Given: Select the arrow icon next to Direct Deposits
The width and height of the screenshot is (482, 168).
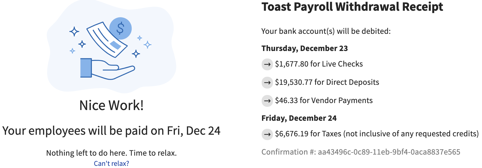Looking at the screenshot, I should 267,82.
